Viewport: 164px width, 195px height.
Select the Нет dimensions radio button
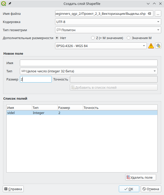(x=57, y=38)
